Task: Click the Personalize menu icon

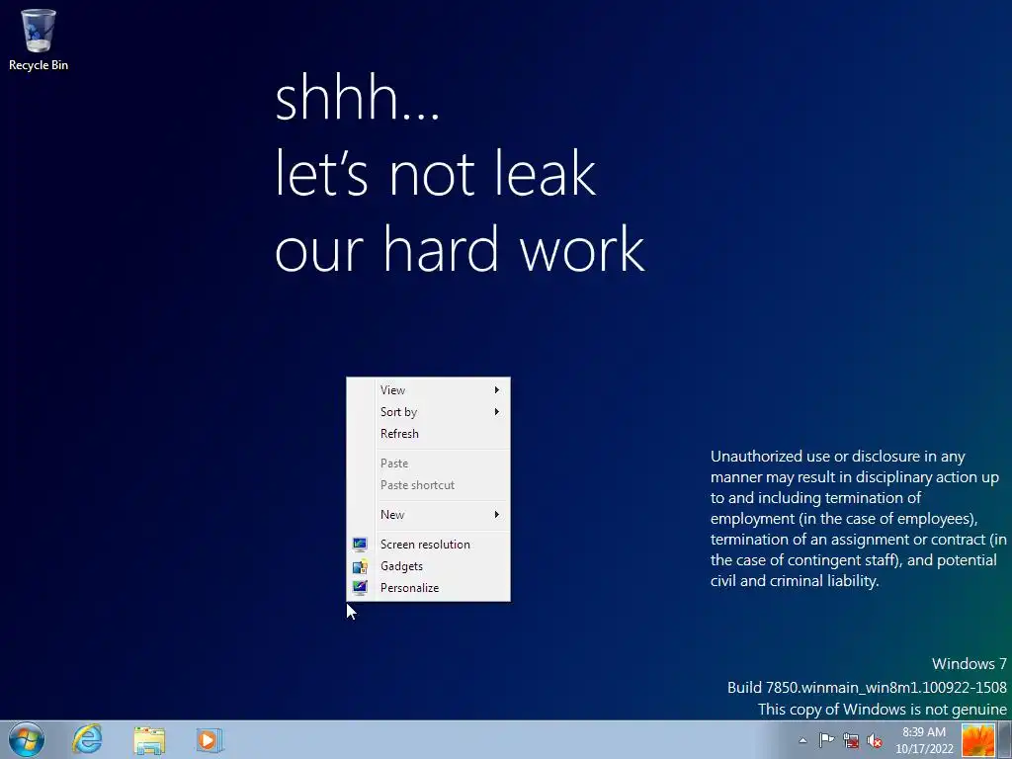Action: pyautogui.click(x=360, y=587)
